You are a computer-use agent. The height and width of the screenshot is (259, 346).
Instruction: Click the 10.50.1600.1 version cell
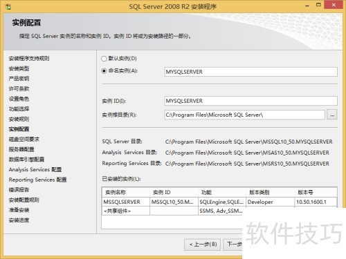pyautogui.click(x=316, y=202)
